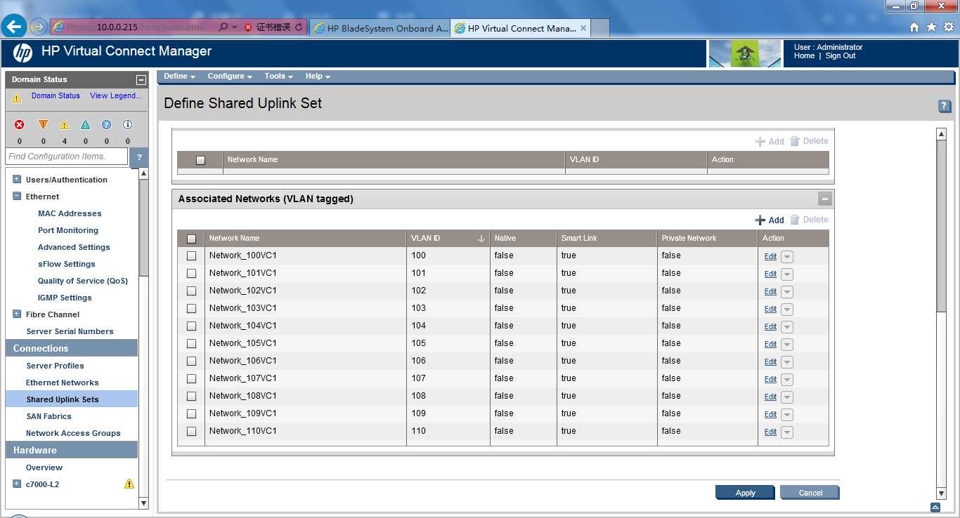Toggle select-all checkbox in upper network table header
This screenshot has width=960, height=518.
click(x=200, y=160)
